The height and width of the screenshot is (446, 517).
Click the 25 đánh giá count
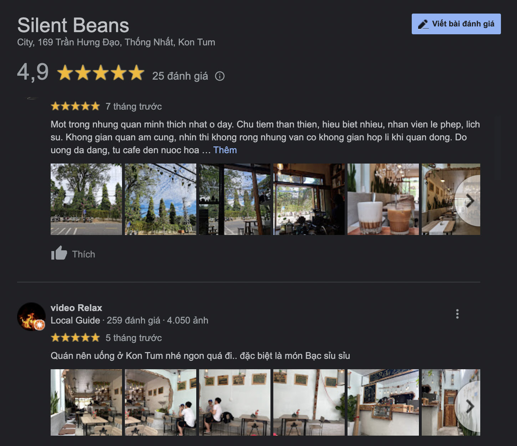180,76
